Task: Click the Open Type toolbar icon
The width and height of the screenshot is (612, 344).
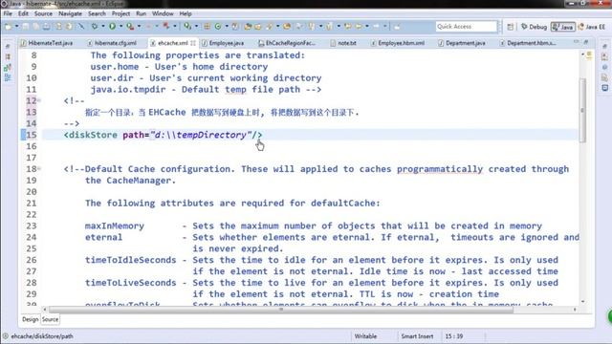Action: 248,27
